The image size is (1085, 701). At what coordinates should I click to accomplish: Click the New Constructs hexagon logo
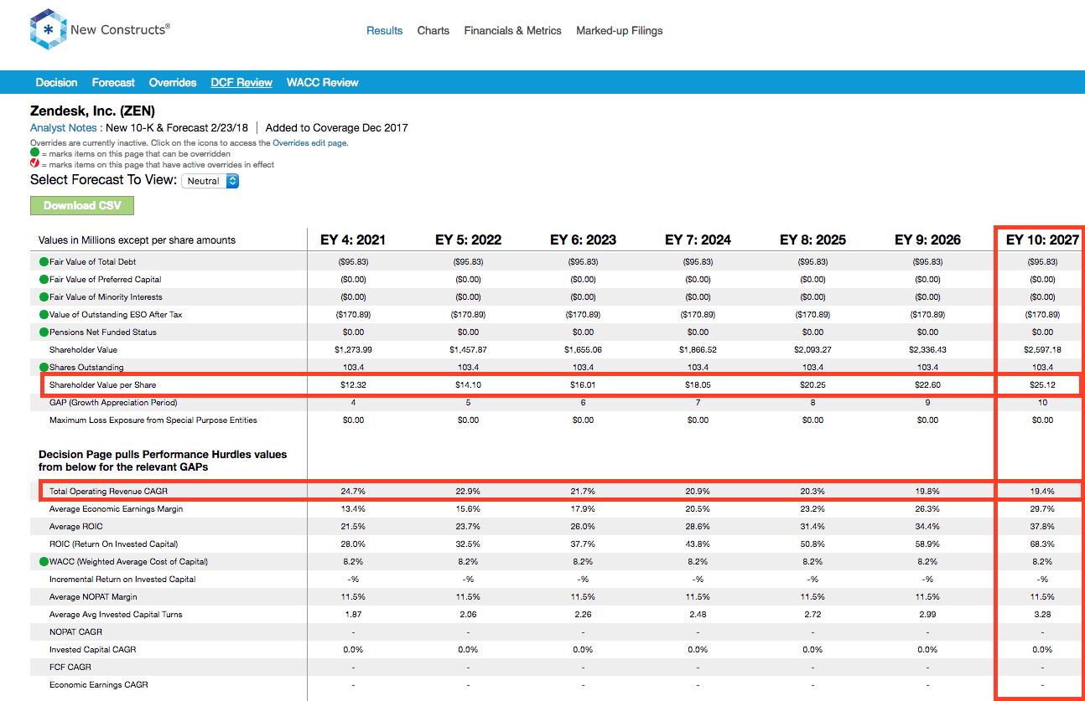click(x=48, y=30)
